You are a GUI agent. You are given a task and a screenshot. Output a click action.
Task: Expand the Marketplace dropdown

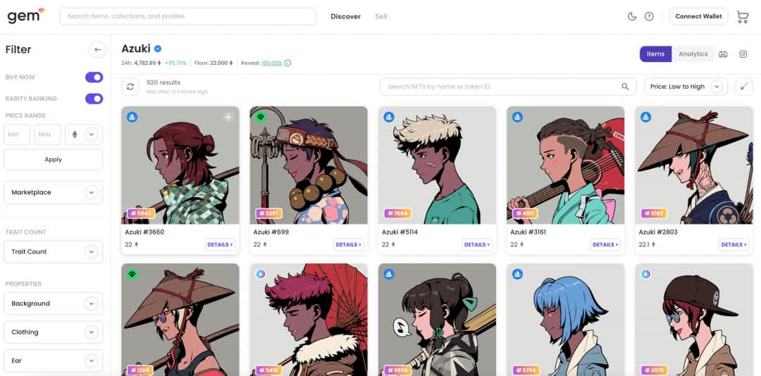pyautogui.click(x=54, y=193)
